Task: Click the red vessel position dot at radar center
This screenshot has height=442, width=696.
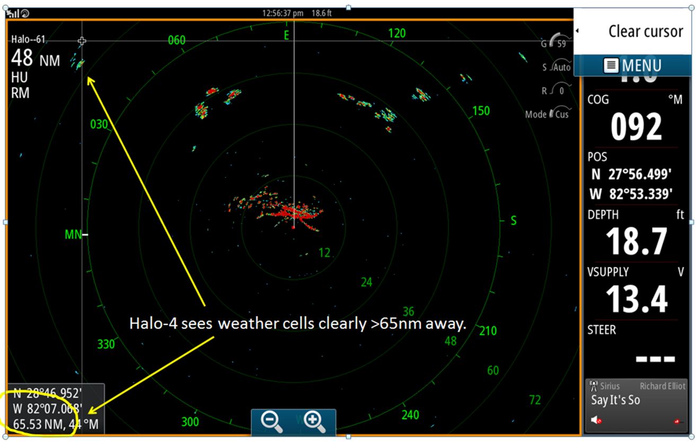Action: coord(293,227)
